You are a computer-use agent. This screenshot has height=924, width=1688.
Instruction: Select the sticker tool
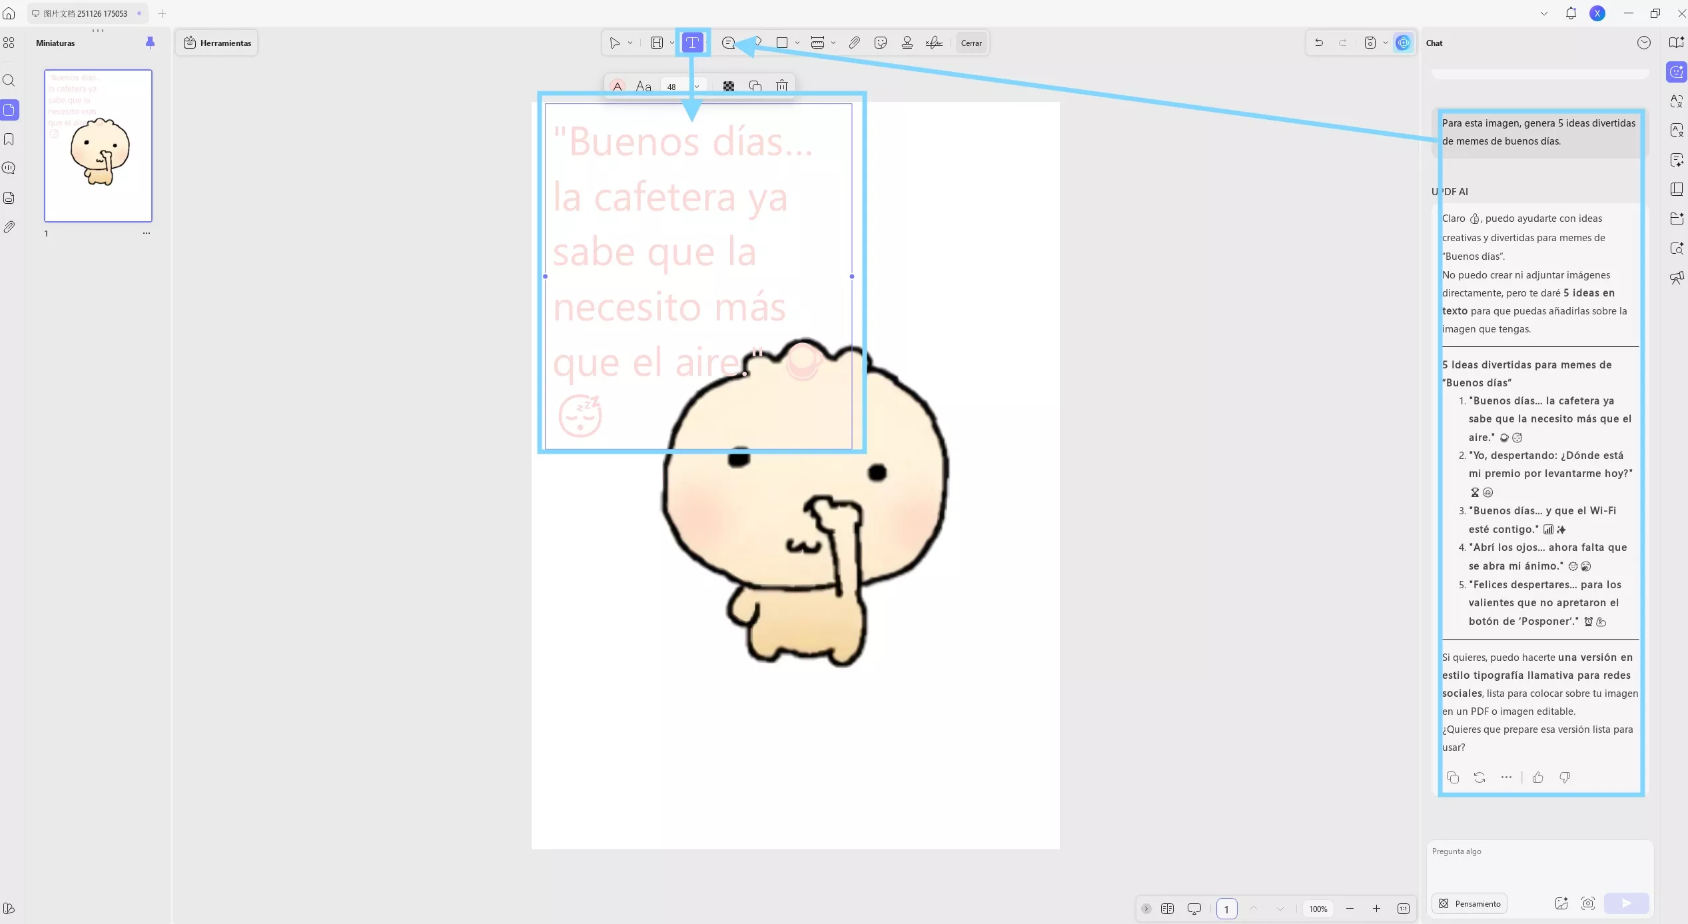[881, 43]
